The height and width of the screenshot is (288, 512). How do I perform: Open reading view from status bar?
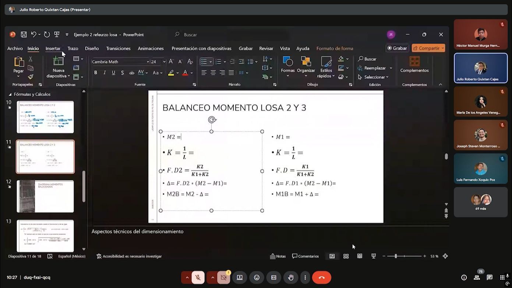tap(360, 256)
